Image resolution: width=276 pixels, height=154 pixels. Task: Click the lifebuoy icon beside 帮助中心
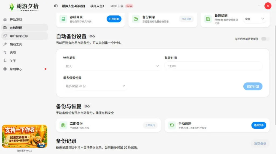pyautogui.click(x=5, y=69)
